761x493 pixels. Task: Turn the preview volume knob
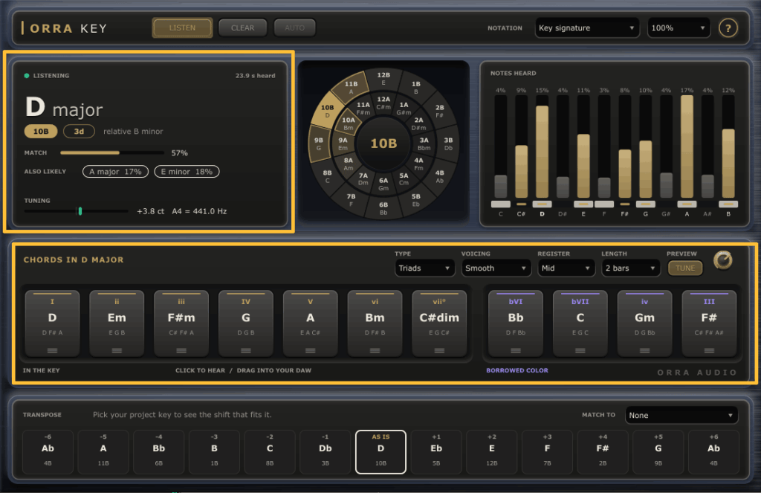pos(722,260)
